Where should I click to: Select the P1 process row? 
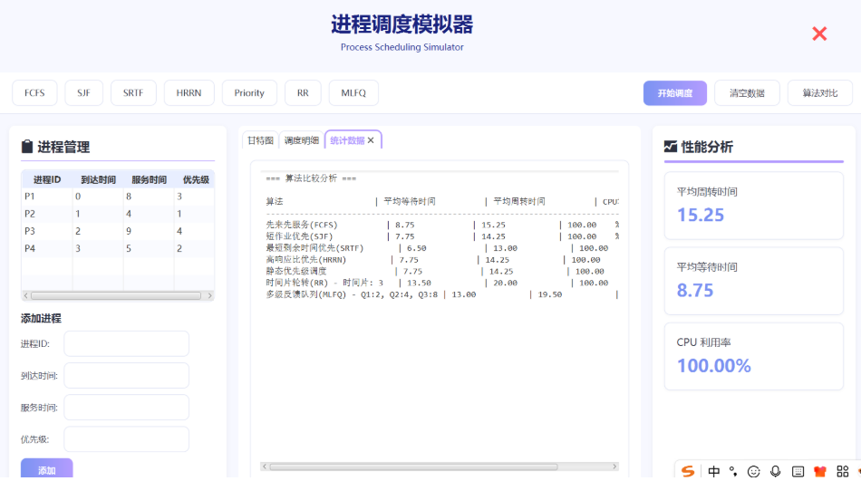(x=118, y=197)
